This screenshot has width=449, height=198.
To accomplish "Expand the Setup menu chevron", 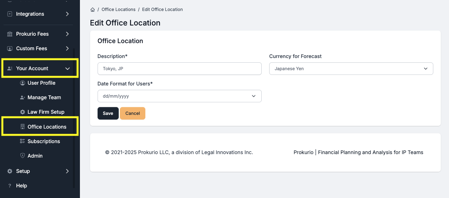I will [67, 171].
